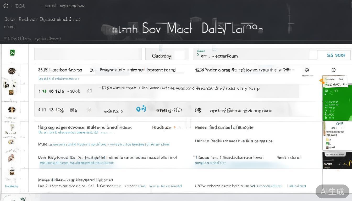This screenshot has width=352, height=201.
Task: Click the first round avatar in the left sidebar
Action: point(12,71)
